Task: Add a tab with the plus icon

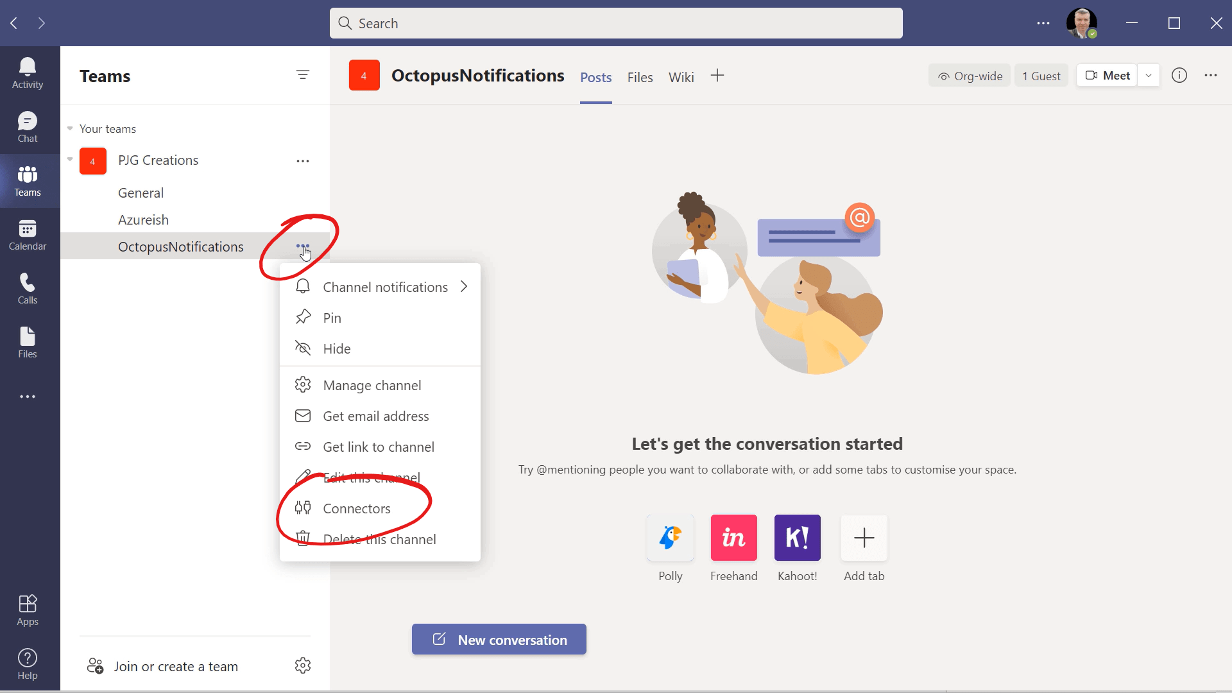Action: click(717, 76)
